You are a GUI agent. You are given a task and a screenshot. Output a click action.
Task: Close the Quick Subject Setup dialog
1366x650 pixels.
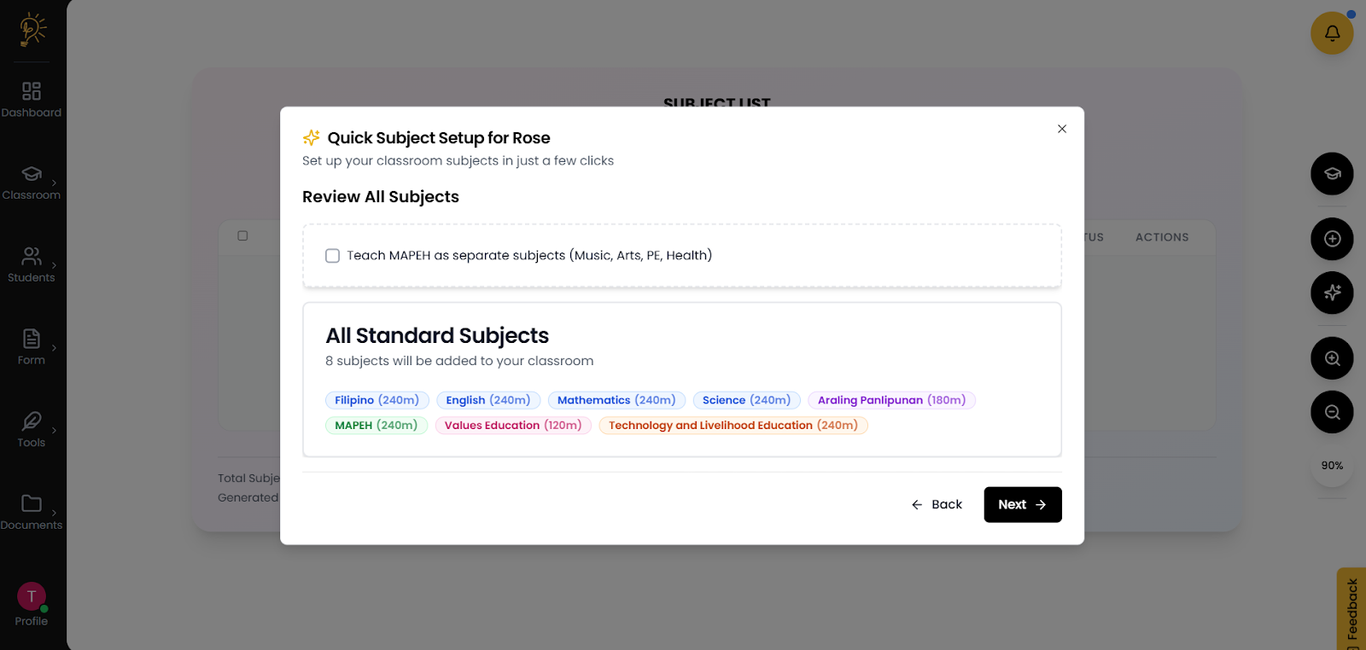point(1062,129)
